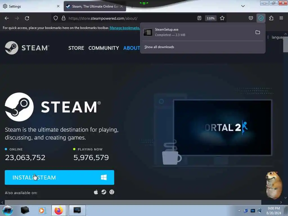This screenshot has height=216, width=288.
Task: Open the Manage bookmarks link
Action: [x=125, y=28]
